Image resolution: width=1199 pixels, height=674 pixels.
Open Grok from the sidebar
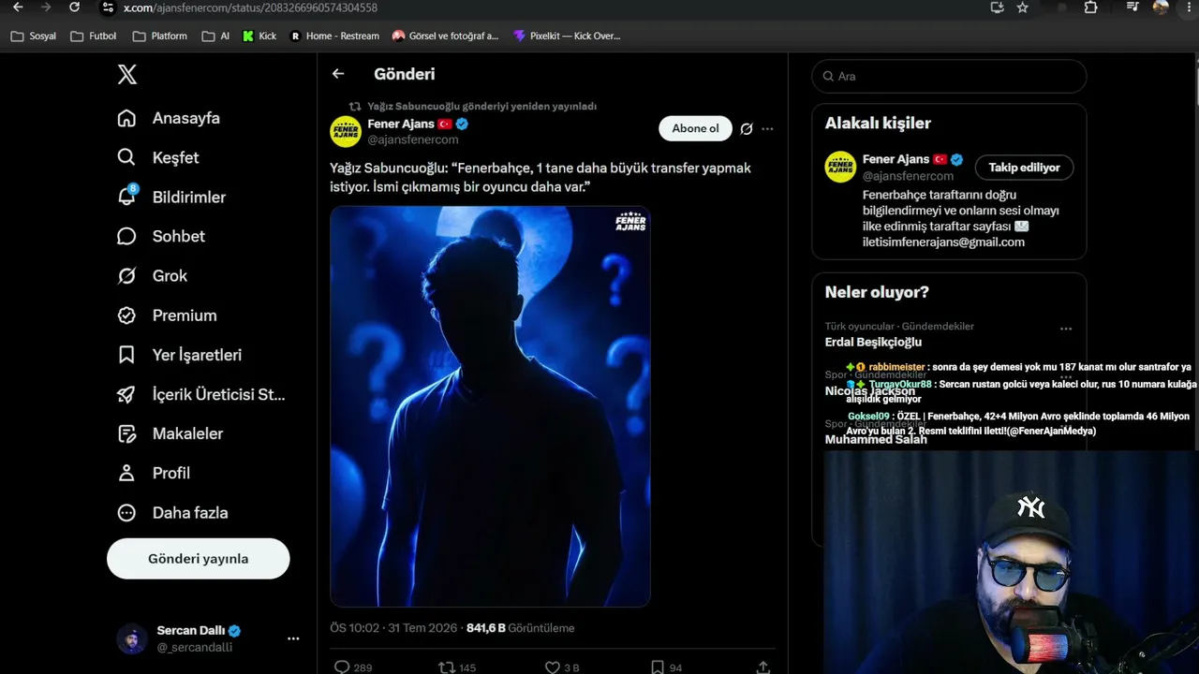click(152, 275)
